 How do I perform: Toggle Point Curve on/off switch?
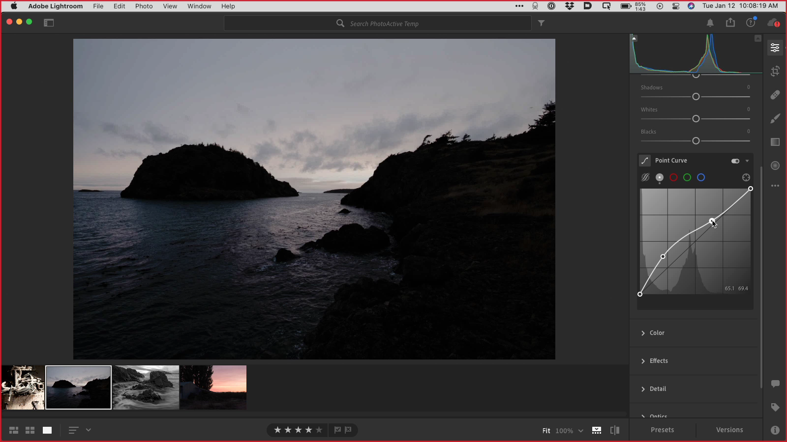pos(735,161)
